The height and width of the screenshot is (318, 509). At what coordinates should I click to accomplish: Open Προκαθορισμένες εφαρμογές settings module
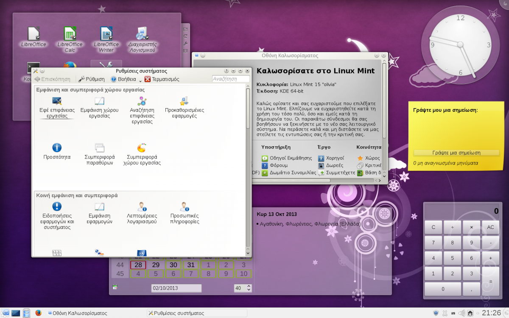(x=185, y=108)
